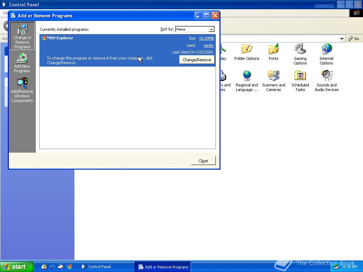Click the Add or Remove Programs title bar icon

tap(13, 16)
